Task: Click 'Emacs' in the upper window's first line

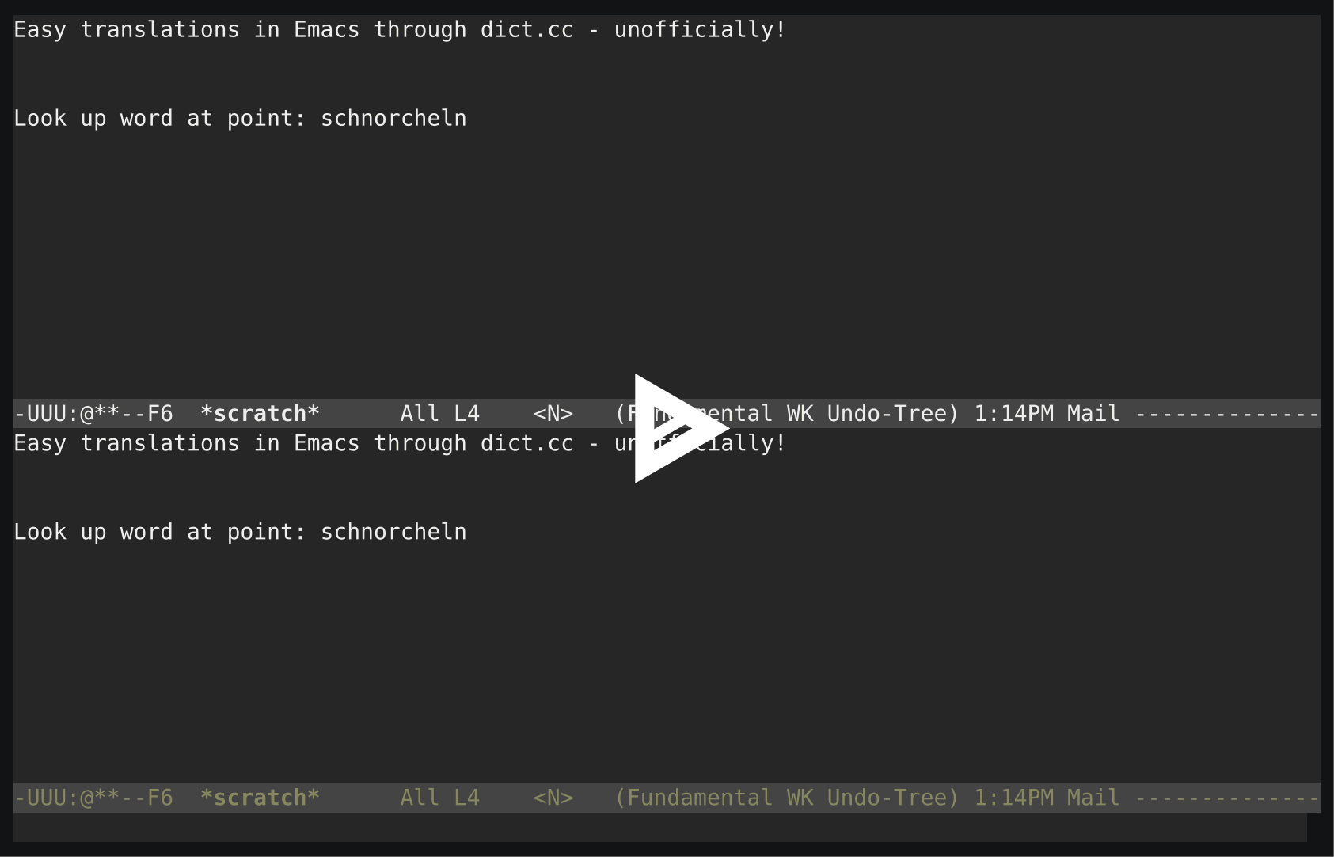Action: point(327,30)
